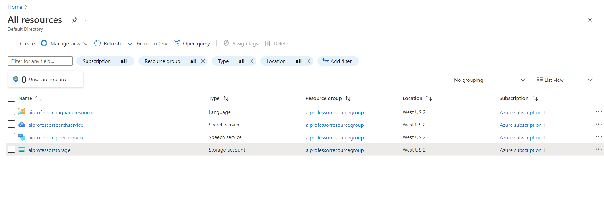
Task: Open aiprofessorlanguageresource link
Action: 61,112
